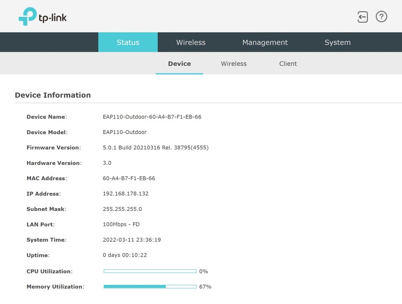
Task: Click the Subnet Mask value
Action: click(122, 209)
